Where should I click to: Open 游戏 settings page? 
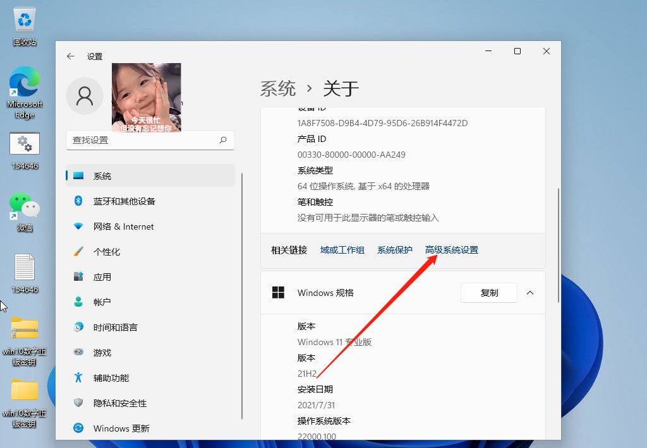150,352
